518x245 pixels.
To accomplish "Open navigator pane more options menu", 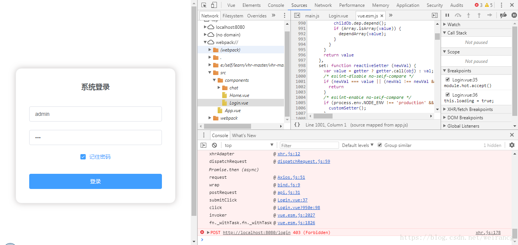I will tap(284, 16).
